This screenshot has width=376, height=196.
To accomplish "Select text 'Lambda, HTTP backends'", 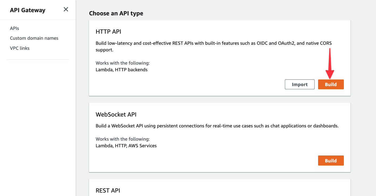I will (x=121, y=70).
